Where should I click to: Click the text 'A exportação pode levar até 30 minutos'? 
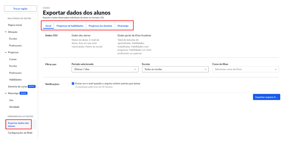pyautogui.click(x=94, y=87)
